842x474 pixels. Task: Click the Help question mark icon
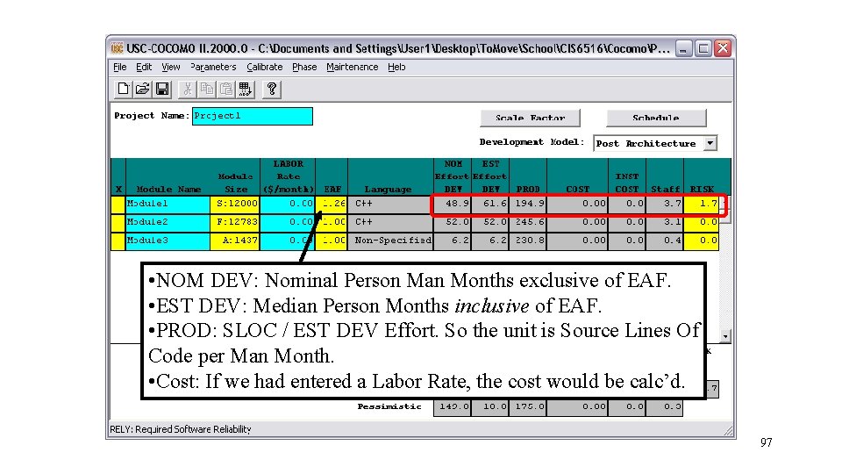(x=272, y=89)
